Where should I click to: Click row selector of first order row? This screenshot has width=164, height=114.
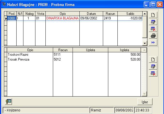click(x=6, y=18)
